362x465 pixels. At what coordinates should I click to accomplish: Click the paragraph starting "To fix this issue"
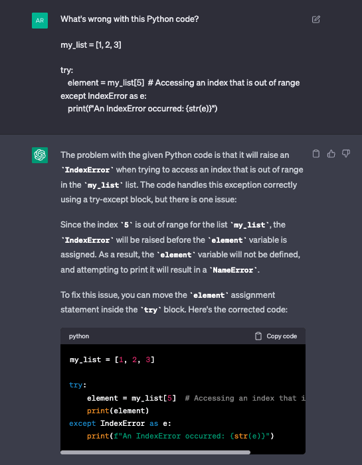(174, 302)
